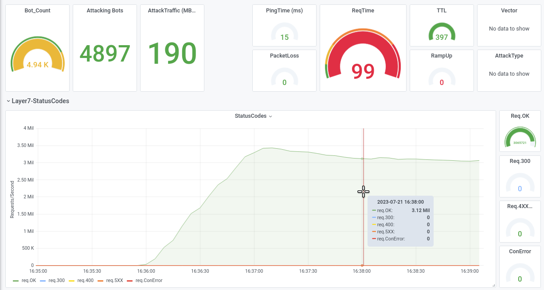Click the Req.300 panel title
This screenshot has width=544, height=290.
[x=520, y=161]
